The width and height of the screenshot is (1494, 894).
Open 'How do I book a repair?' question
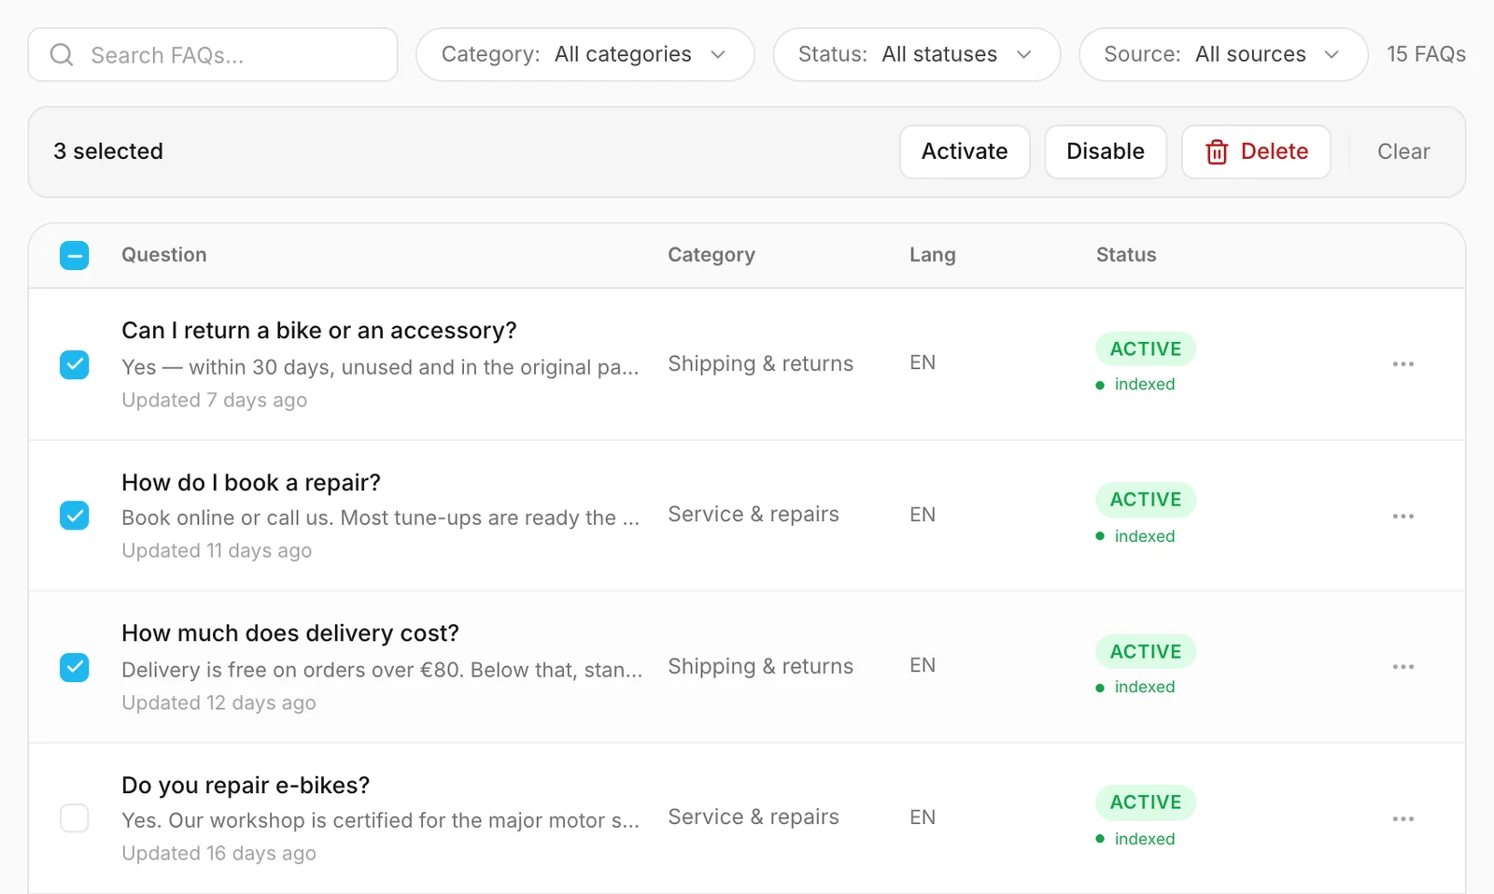pos(251,483)
